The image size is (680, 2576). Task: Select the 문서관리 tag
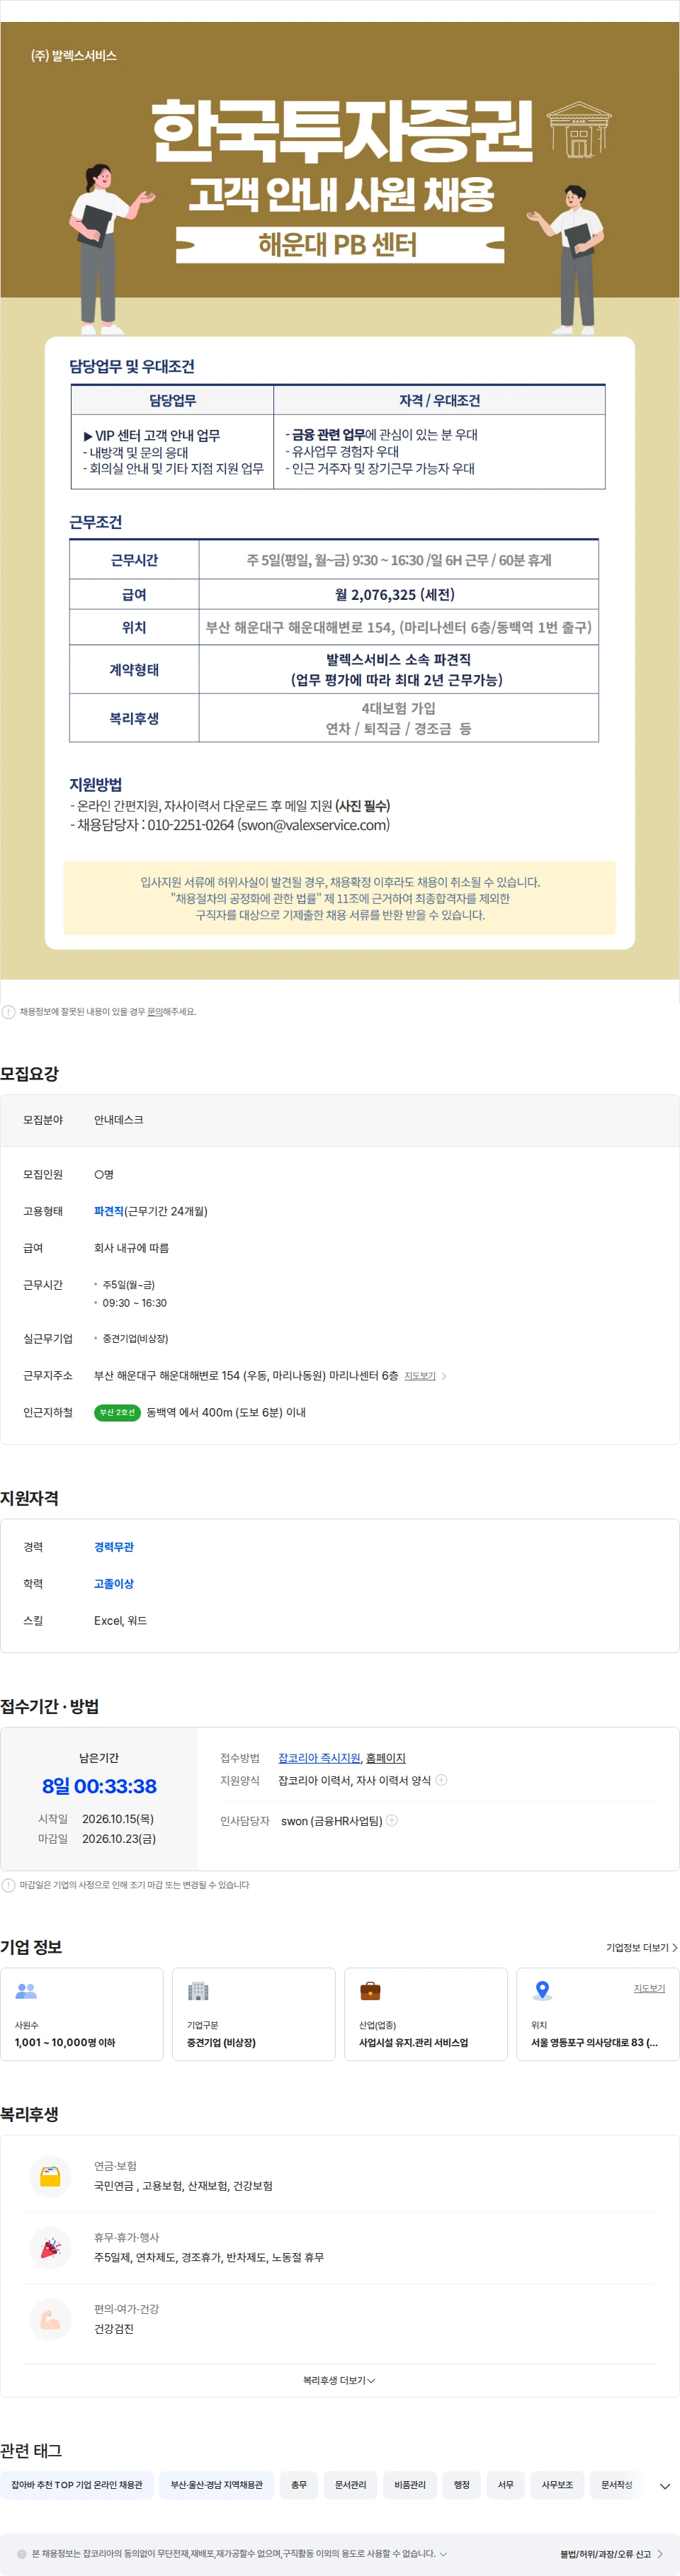click(x=350, y=2484)
